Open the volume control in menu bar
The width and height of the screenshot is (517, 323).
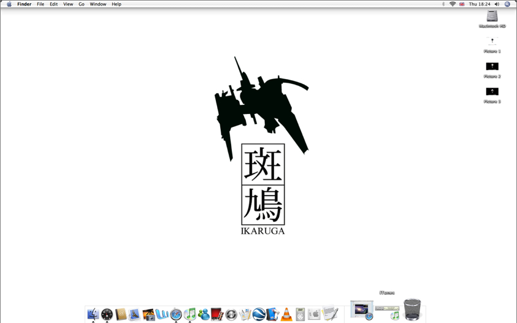click(x=497, y=4)
